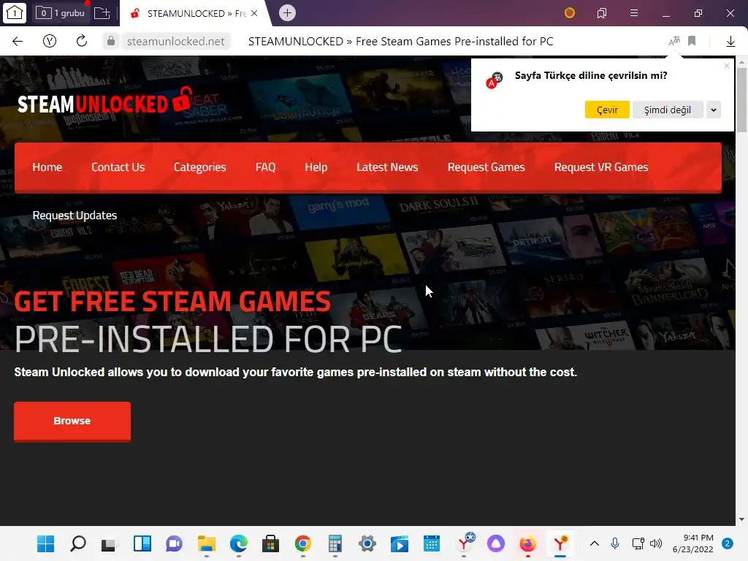Open the clock showing 9:41 PM

(692, 543)
